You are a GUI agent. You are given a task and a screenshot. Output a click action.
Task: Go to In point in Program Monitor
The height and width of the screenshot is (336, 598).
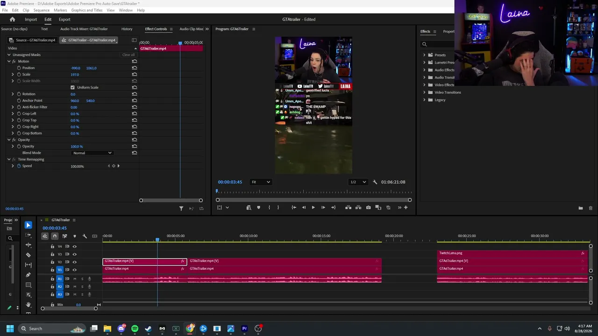pos(294,208)
